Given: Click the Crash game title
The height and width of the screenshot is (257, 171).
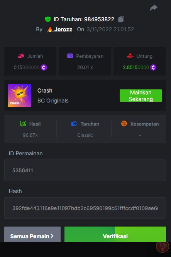Looking at the screenshot, I should [x=45, y=91].
